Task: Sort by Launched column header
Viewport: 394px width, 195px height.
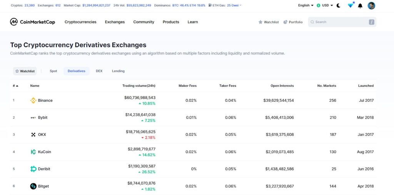Action: 366,86
